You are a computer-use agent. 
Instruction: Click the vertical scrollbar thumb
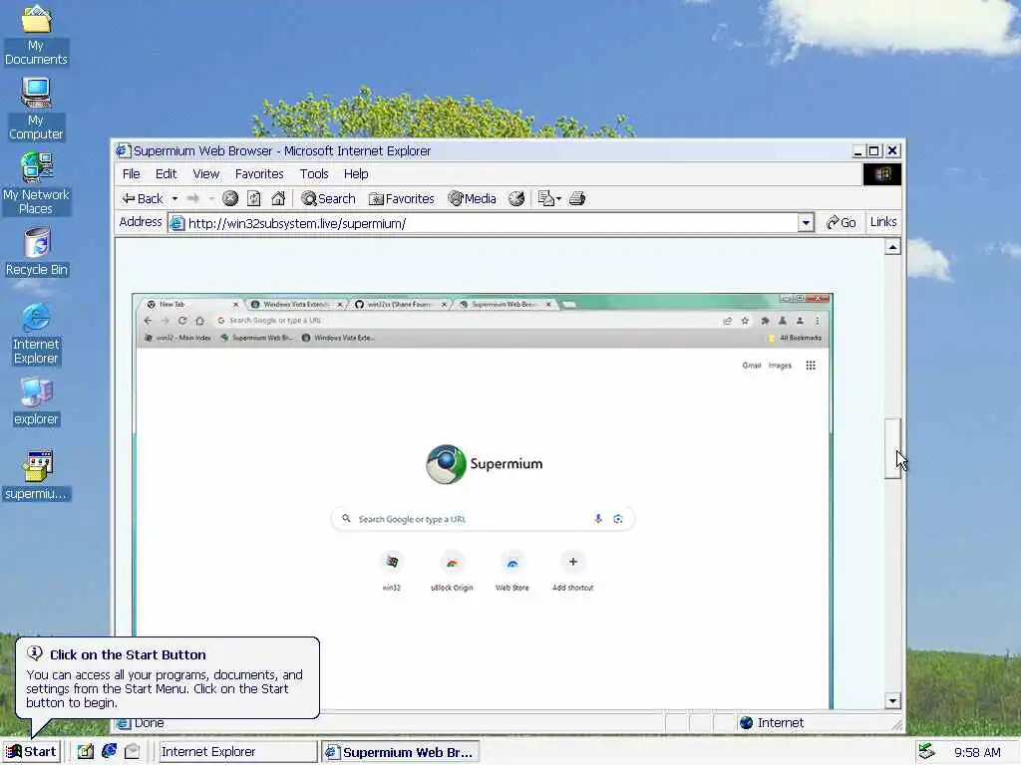(892, 449)
